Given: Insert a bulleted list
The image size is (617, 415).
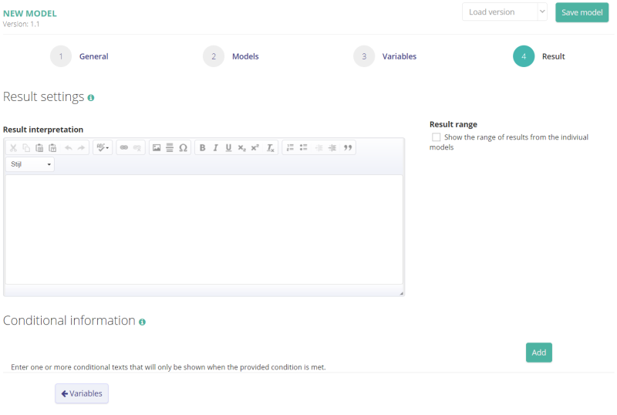Looking at the screenshot, I should (303, 147).
